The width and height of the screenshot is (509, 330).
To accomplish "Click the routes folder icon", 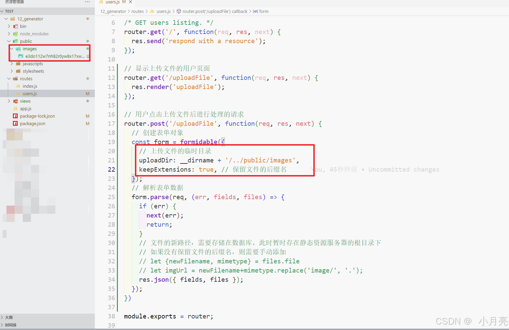I will 15,79.
